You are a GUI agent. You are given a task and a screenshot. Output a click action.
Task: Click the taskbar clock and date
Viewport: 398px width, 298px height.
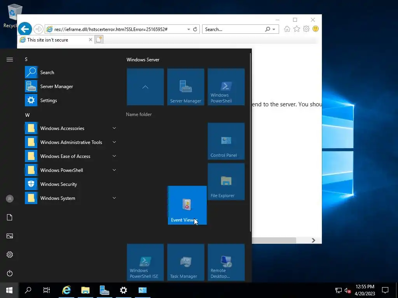(x=365, y=290)
